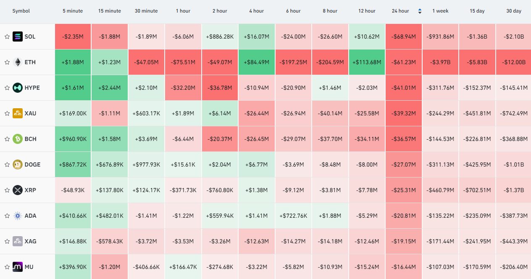Screen dimensions: 531x279
Task: Toggle sort arrows on 24 hour column
Action: [x=420, y=11]
